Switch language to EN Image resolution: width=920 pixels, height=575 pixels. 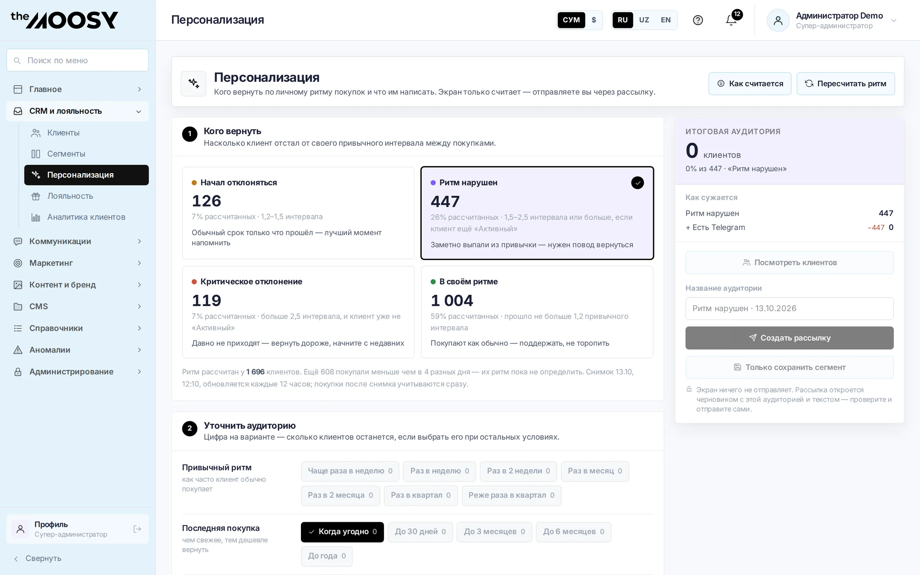point(665,20)
